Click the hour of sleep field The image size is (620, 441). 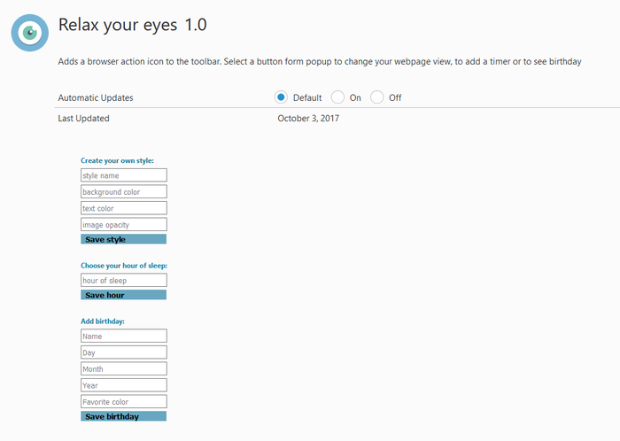point(123,280)
